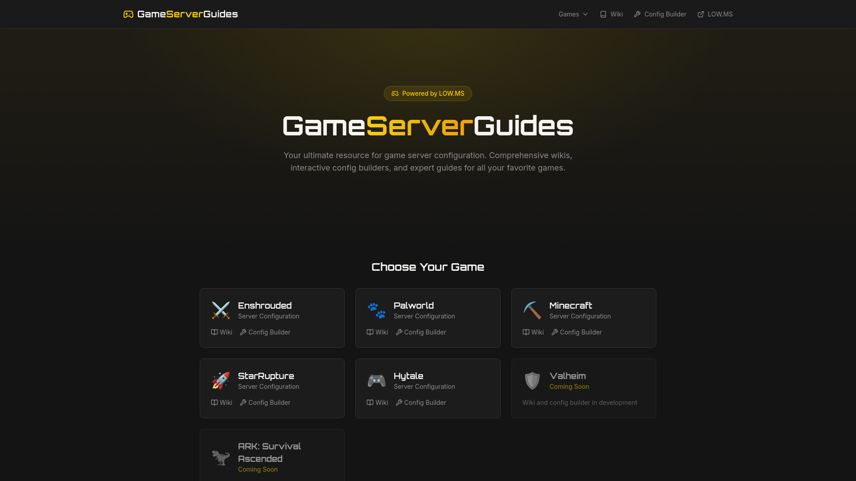Open the Enshrouded Wiki link

click(x=222, y=332)
